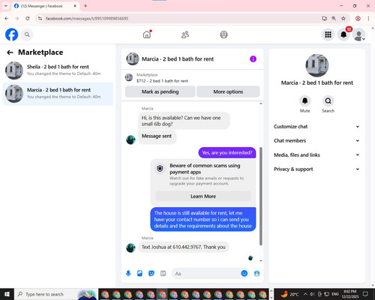The image size is (375, 300).
Task: Click chat scroll down arrow
Action: pyautogui.click(x=261, y=260)
